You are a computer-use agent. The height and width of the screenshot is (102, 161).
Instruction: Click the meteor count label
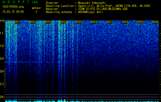tap(36, 8)
